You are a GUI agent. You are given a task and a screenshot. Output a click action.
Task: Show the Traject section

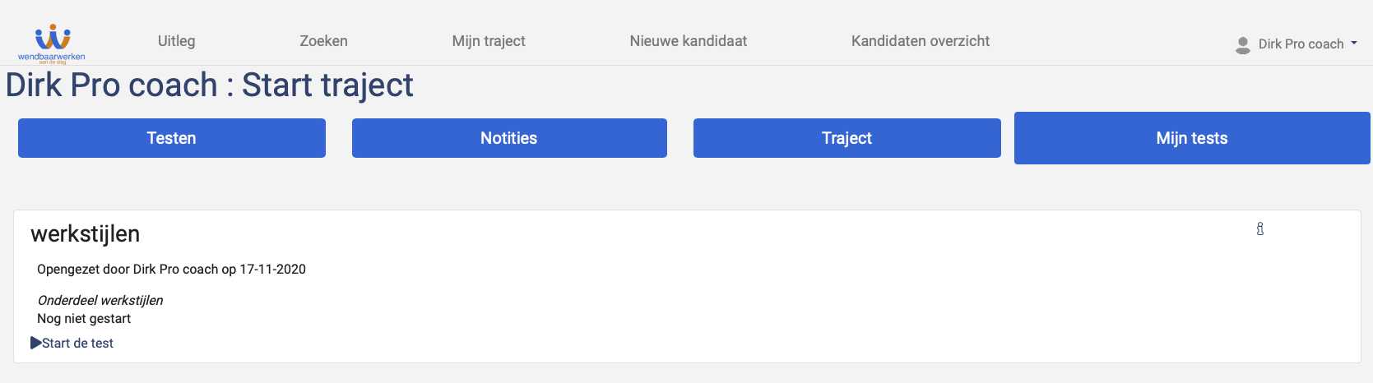pyautogui.click(x=847, y=138)
